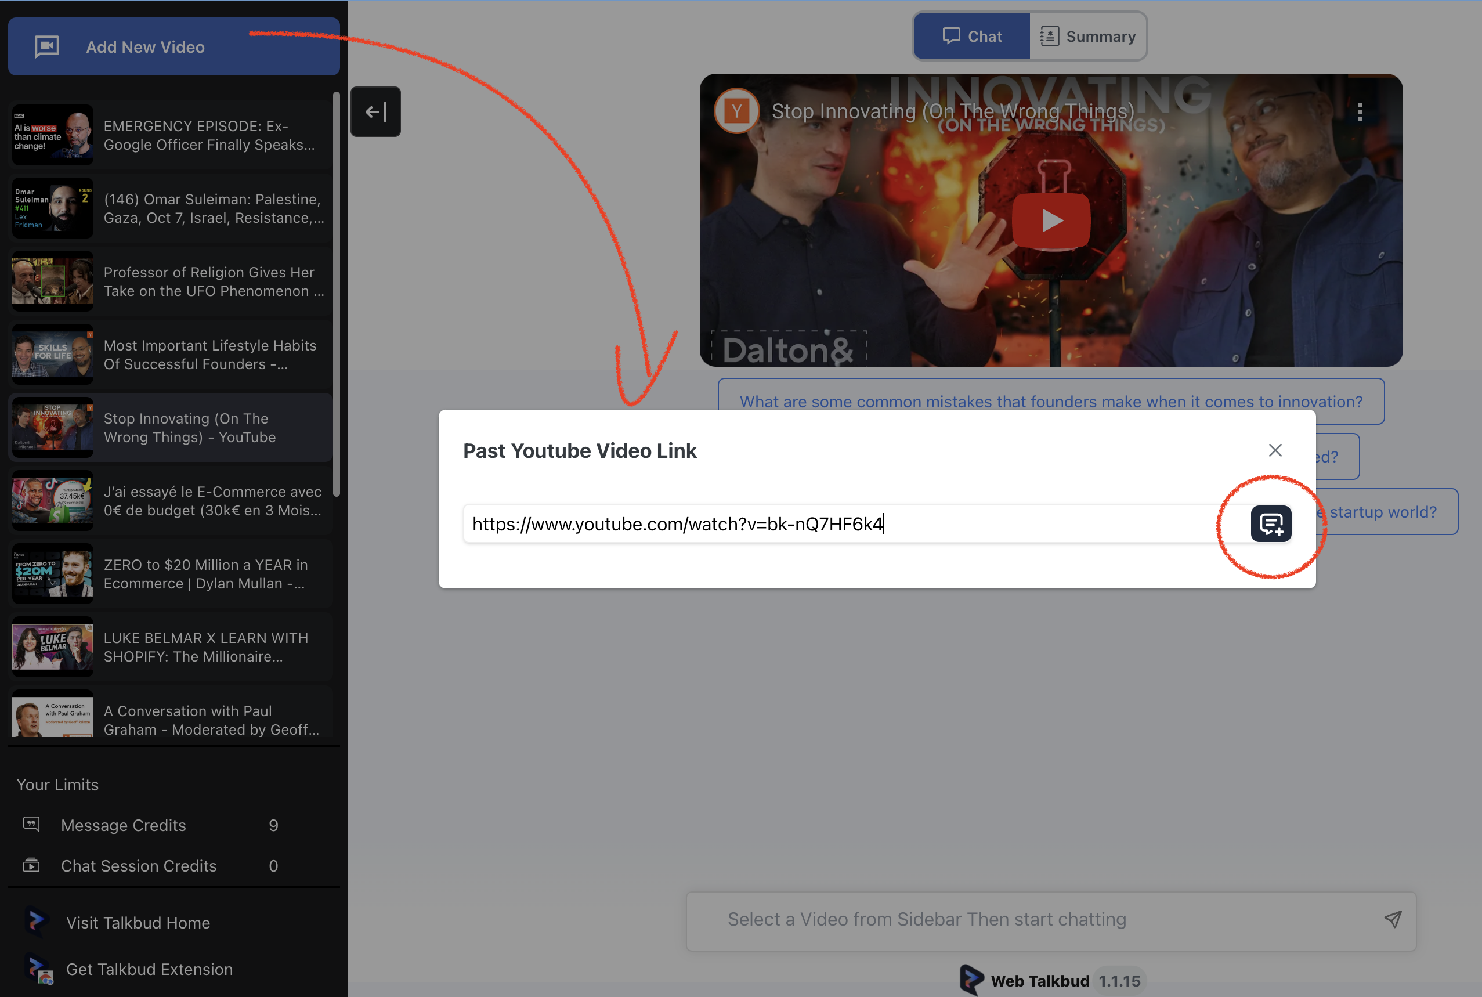
Task: Select the J'ai essayé le E-Commerce video
Action: pos(171,501)
